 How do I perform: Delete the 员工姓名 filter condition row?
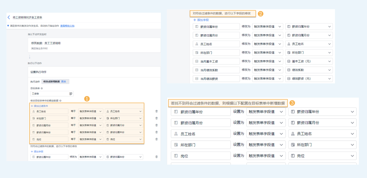pyautogui.click(x=157, y=111)
